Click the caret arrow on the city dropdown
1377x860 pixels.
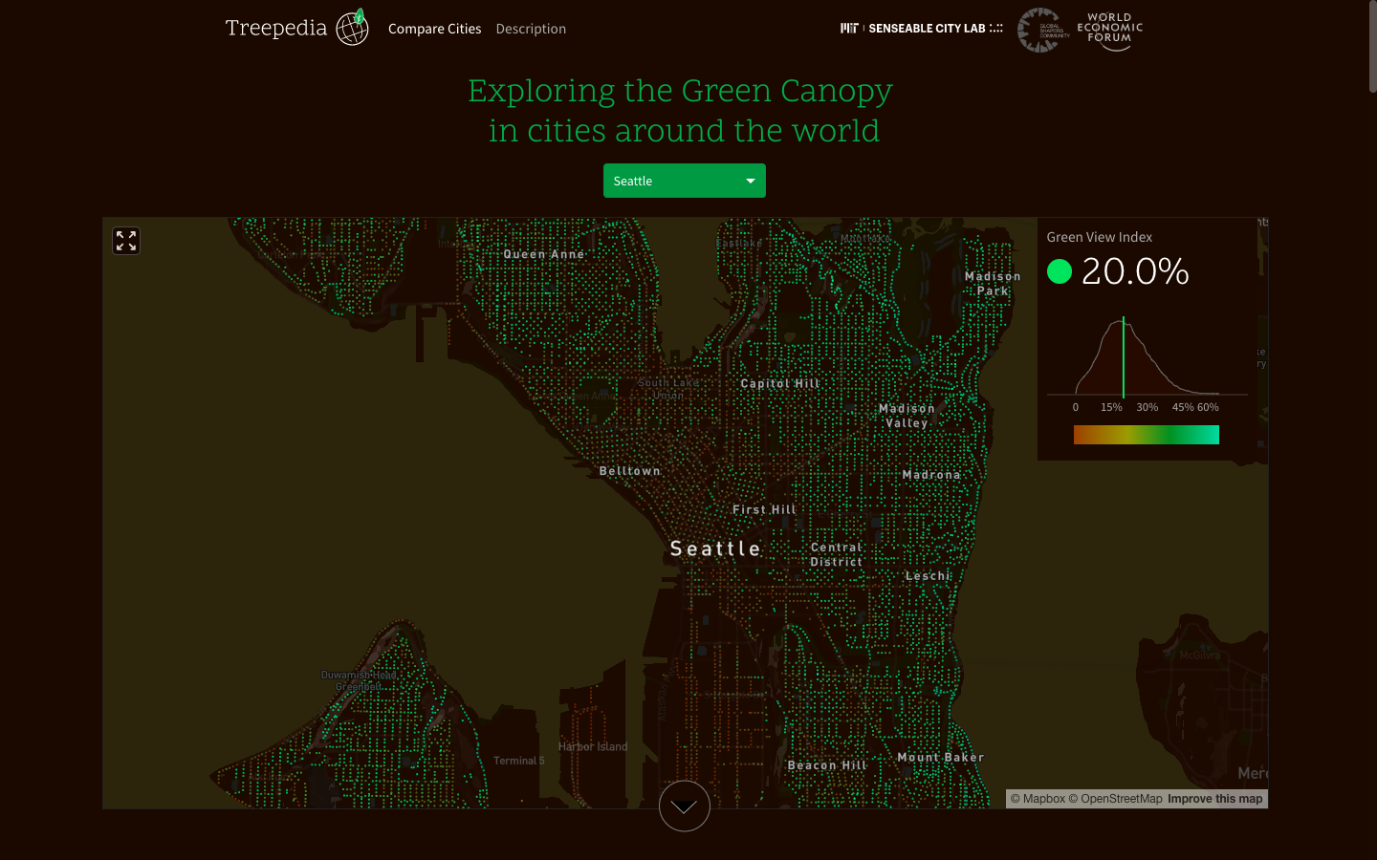coord(750,181)
